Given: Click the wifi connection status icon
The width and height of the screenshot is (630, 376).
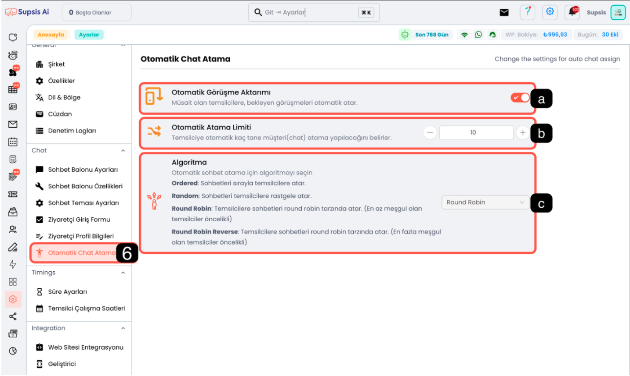Looking at the screenshot, I should [x=464, y=35].
